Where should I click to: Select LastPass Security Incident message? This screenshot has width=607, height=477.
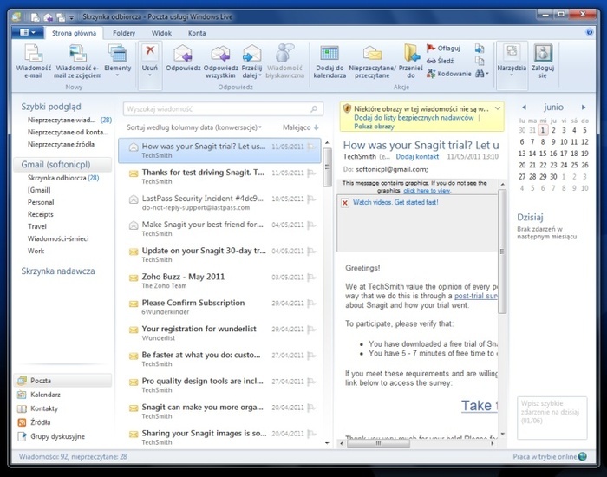click(219, 202)
